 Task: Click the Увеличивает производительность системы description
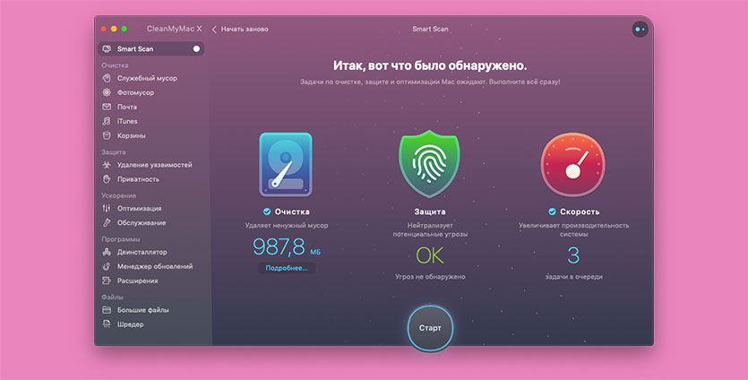pos(573,229)
